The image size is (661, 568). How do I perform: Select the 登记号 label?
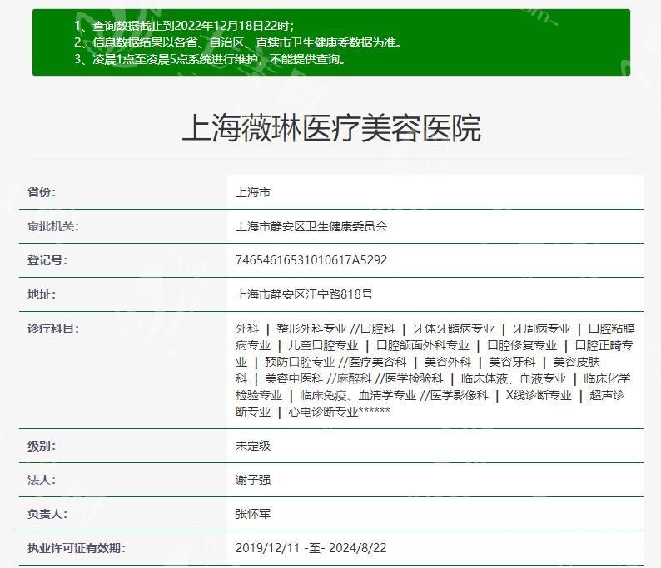[47, 260]
